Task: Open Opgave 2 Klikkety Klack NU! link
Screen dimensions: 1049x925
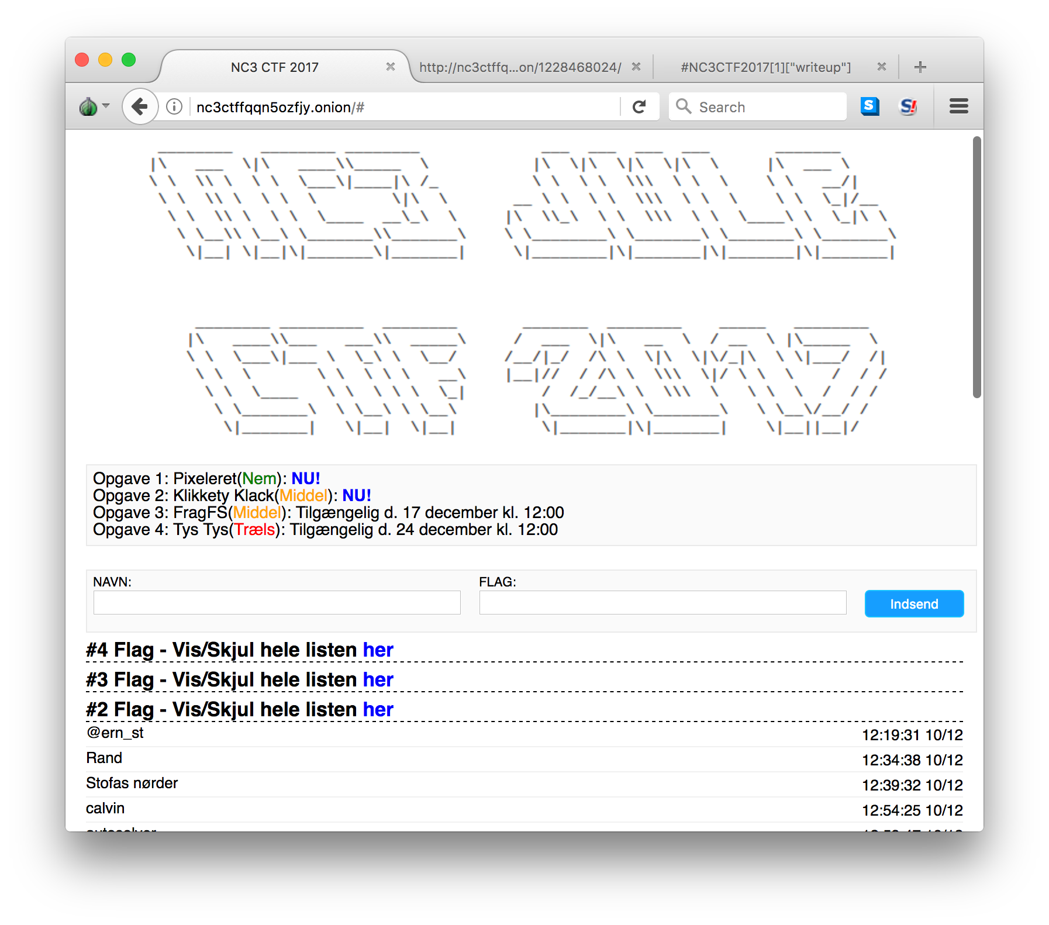Action: click(356, 495)
